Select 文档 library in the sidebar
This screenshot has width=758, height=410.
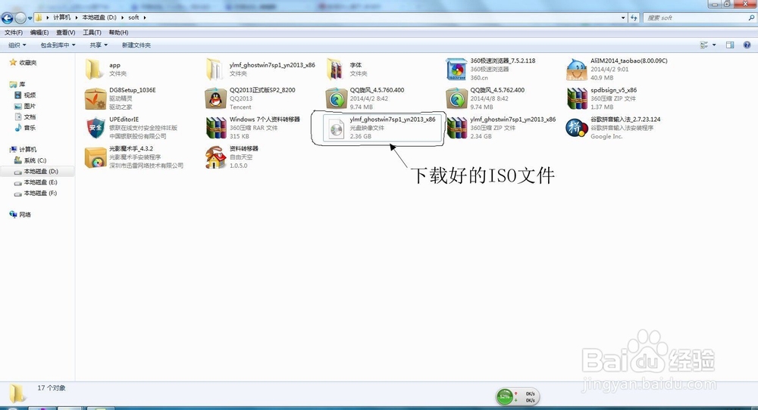click(x=30, y=116)
